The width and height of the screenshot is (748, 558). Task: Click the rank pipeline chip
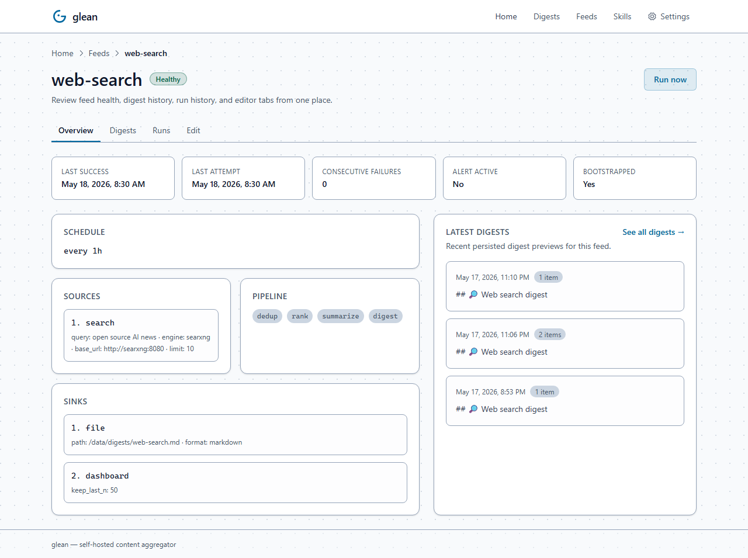[300, 316]
